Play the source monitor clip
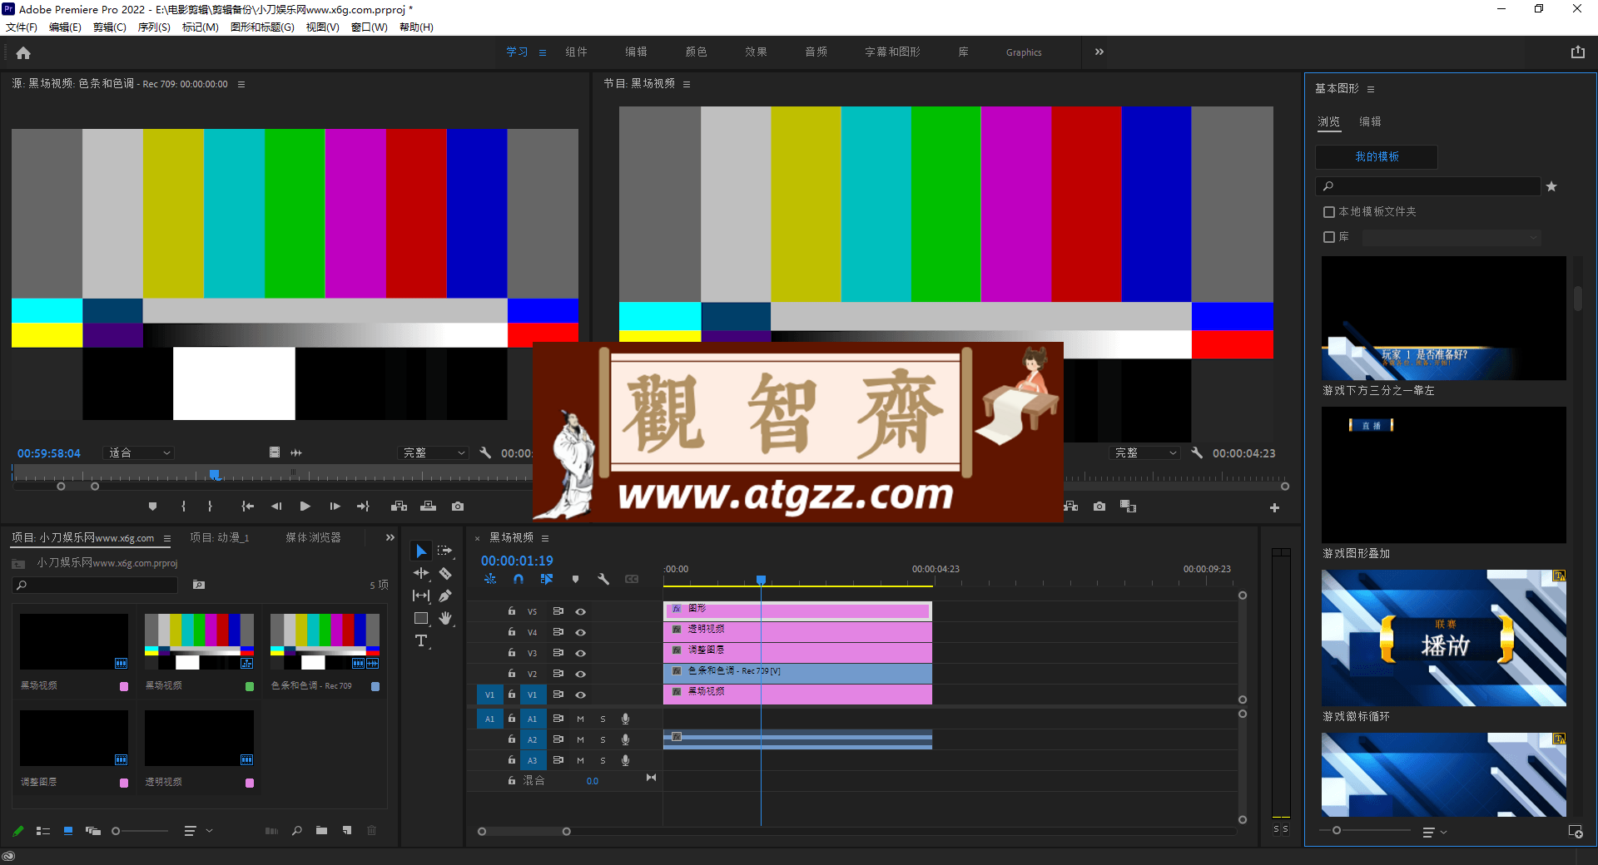Viewport: 1598px width, 865px height. point(305,506)
